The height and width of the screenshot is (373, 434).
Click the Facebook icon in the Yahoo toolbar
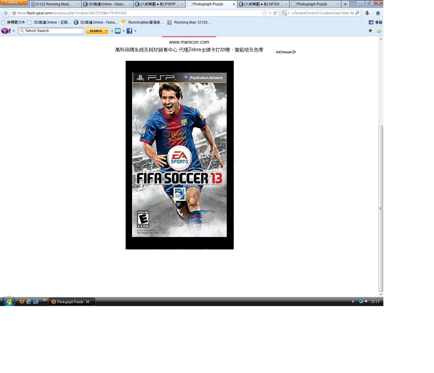(x=129, y=31)
